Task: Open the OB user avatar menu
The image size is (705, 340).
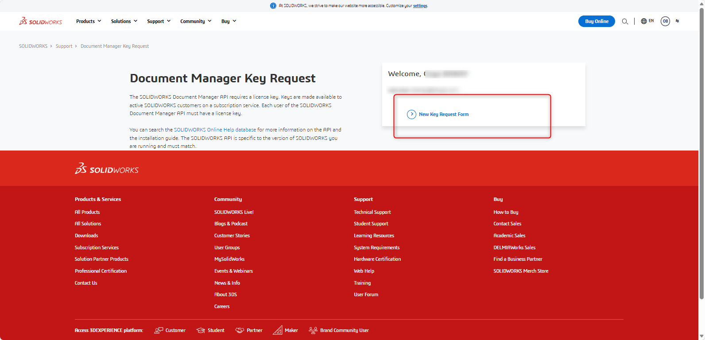Action: tap(665, 21)
